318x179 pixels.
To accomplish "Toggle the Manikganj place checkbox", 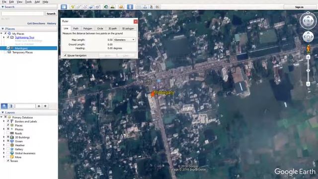I will (8, 48).
